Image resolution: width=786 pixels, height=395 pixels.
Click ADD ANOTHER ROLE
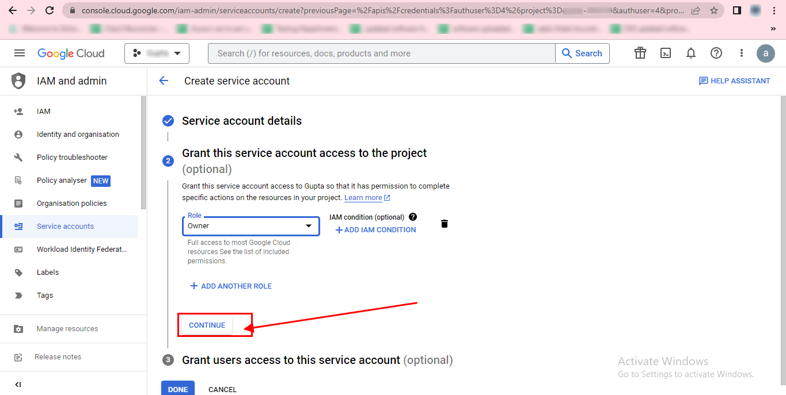(x=231, y=286)
